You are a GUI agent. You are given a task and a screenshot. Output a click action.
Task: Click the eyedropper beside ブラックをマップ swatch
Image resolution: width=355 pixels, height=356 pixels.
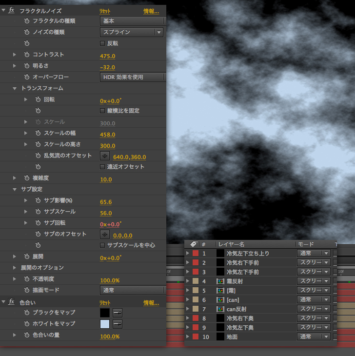point(118,313)
